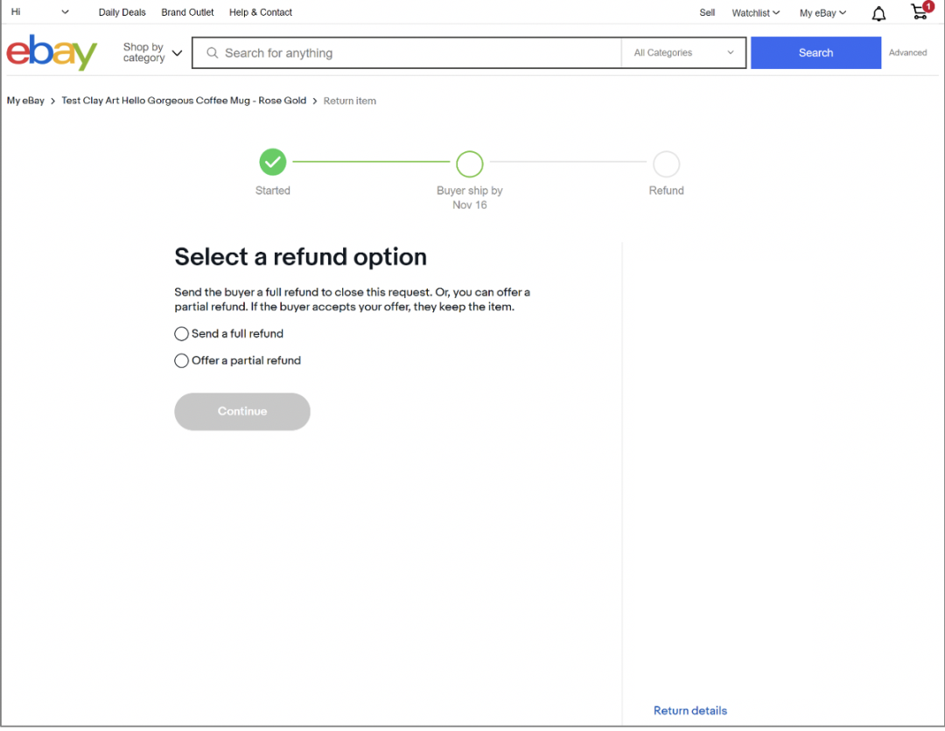This screenshot has height=731, width=945.
Task: Open the shopping cart
Action: pyautogui.click(x=920, y=12)
